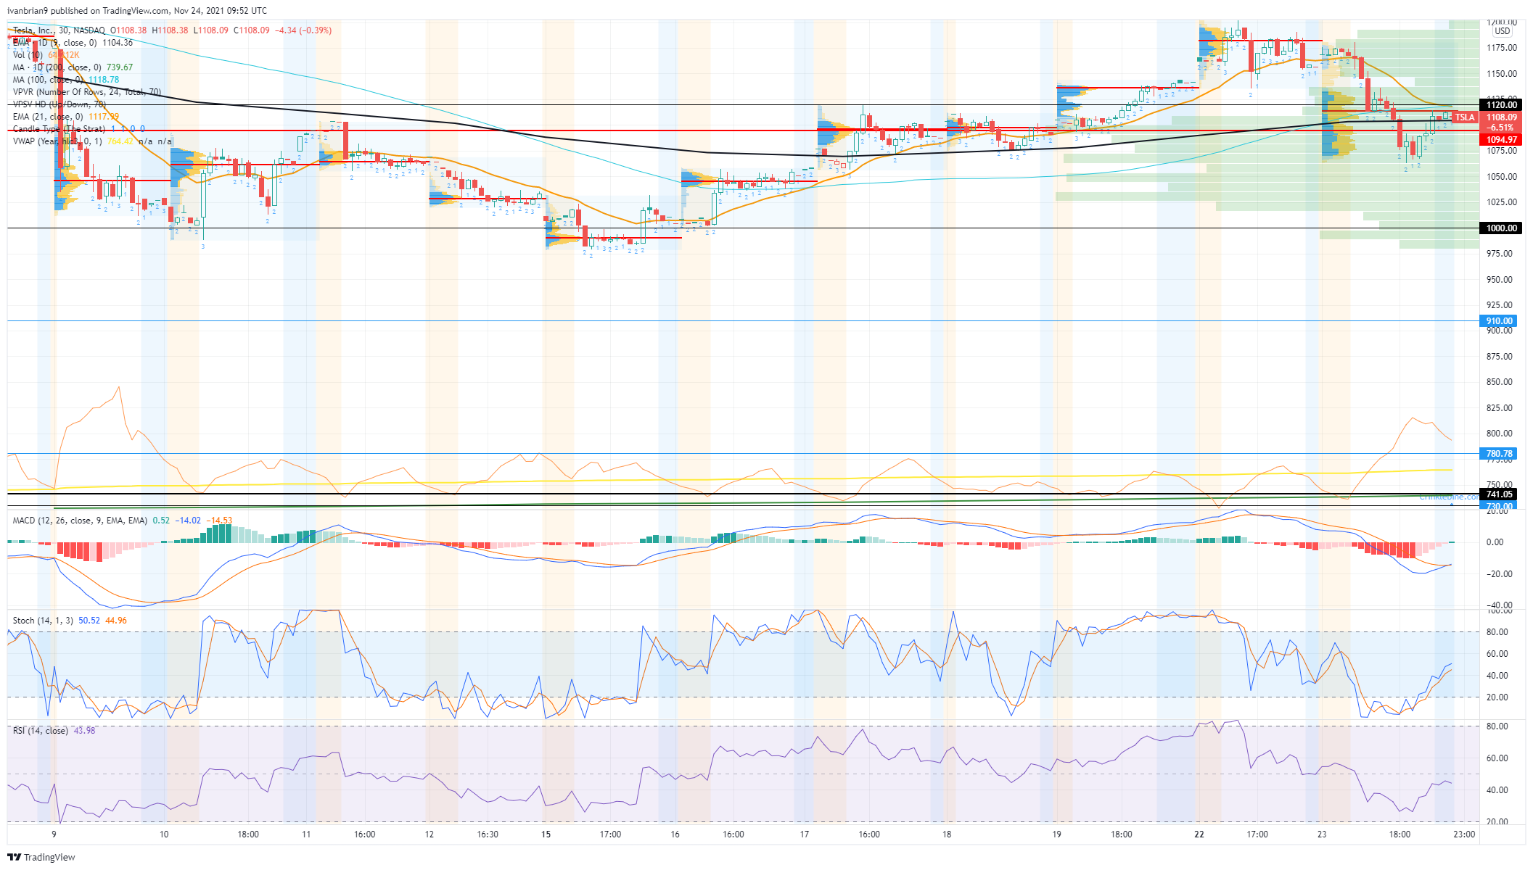Image resolution: width=1533 pixels, height=870 pixels.
Task: Click the EMA 9 value 1104.36
Action: [118, 43]
